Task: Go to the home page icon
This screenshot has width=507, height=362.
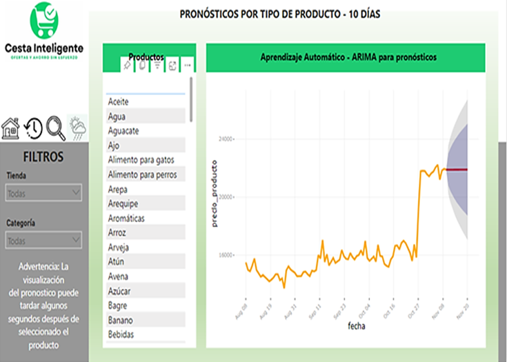Action: point(10,128)
